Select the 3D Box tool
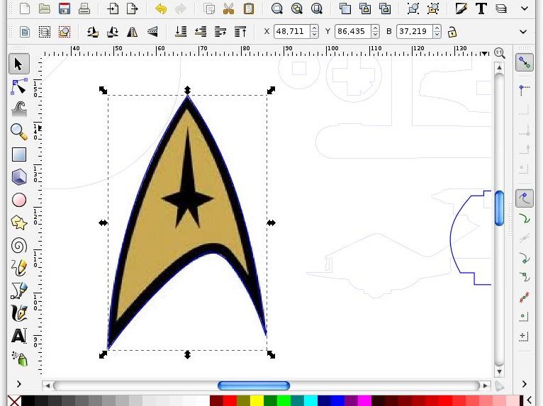This screenshot has width=543, height=406. (x=19, y=177)
